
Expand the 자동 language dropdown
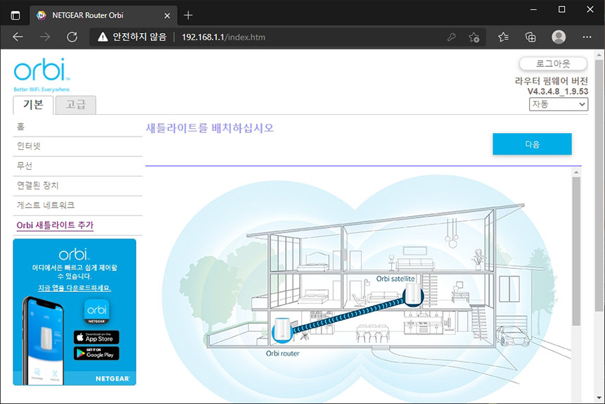[559, 104]
